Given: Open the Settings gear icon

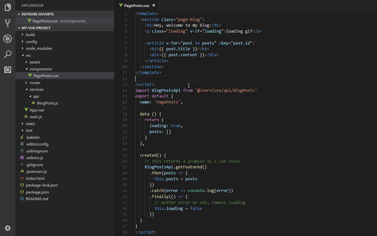Looking at the screenshot, I should [8, 228].
